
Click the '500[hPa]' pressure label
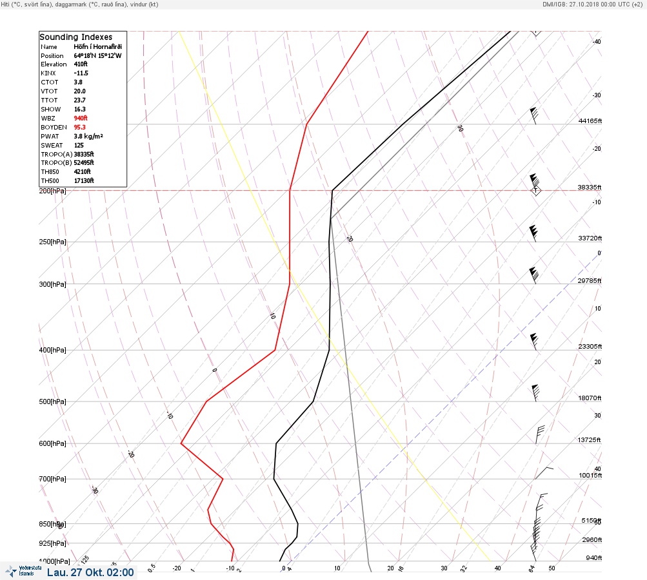click(52, 401)
